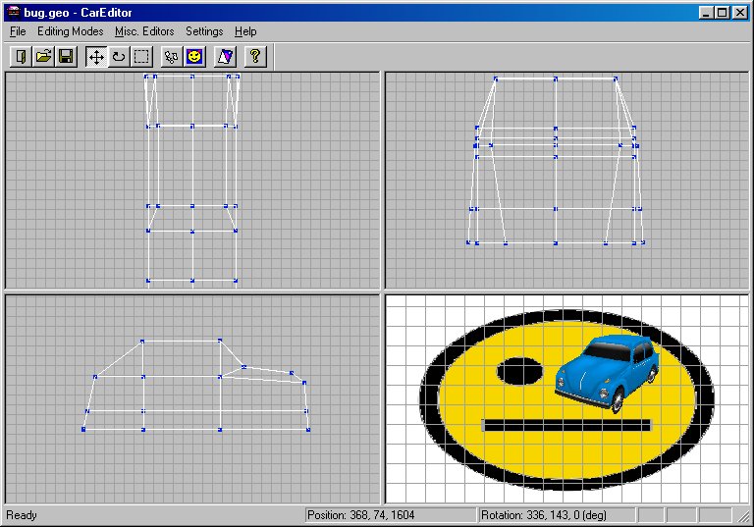This screenshot has height=527, width=754.
Task: Open a file with the folder icon
Action: (x=43, y=57)
